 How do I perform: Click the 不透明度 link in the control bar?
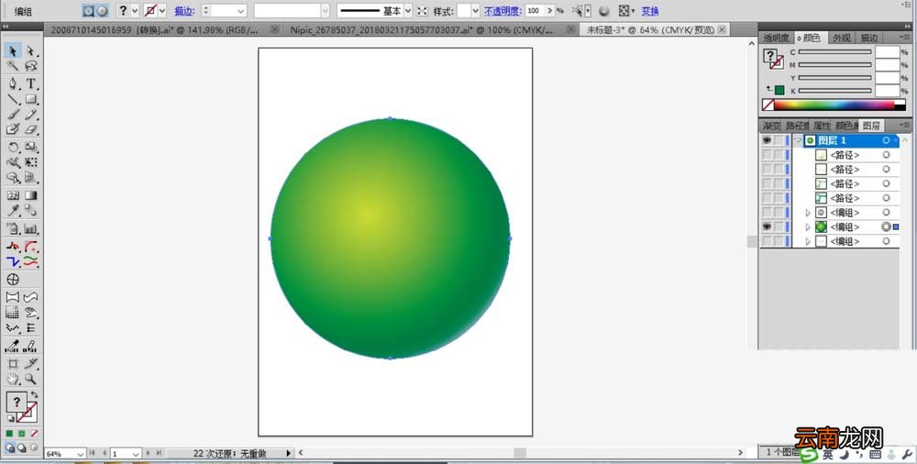point(502,11)
